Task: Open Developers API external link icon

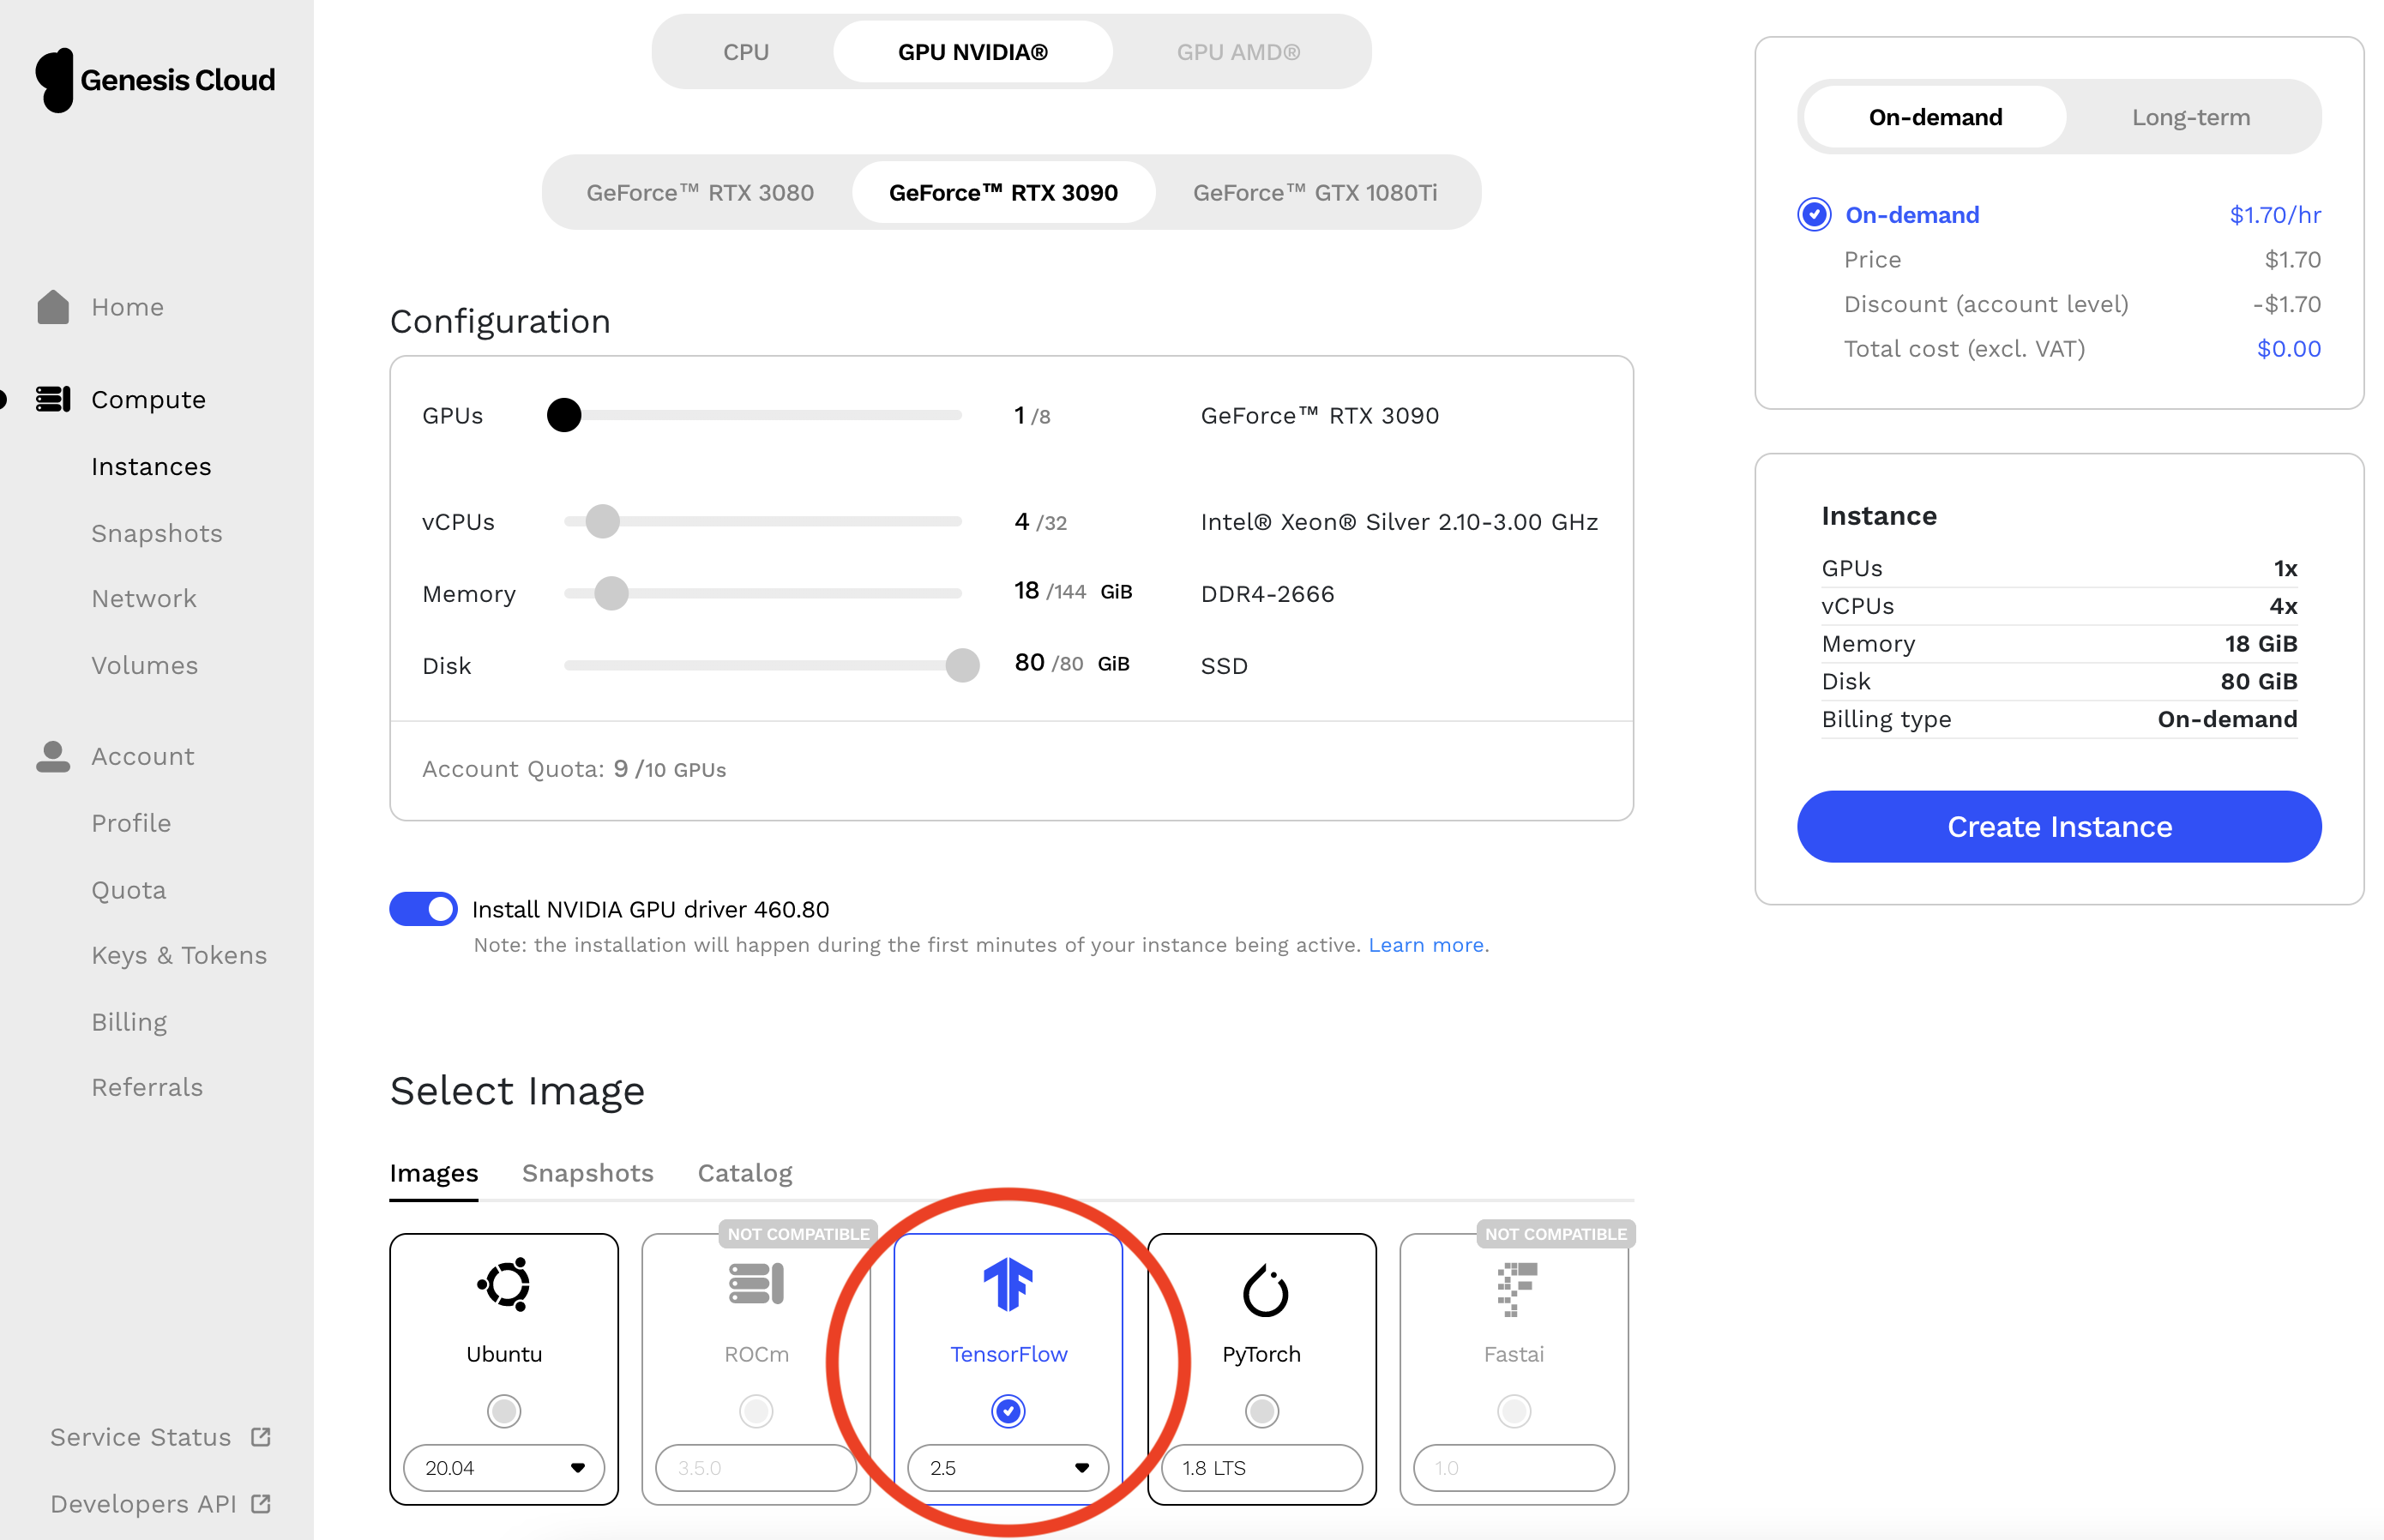Action: 261,1503
